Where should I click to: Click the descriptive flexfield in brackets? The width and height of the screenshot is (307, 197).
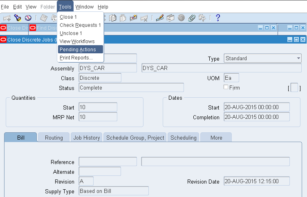click(x=294, y=88)
